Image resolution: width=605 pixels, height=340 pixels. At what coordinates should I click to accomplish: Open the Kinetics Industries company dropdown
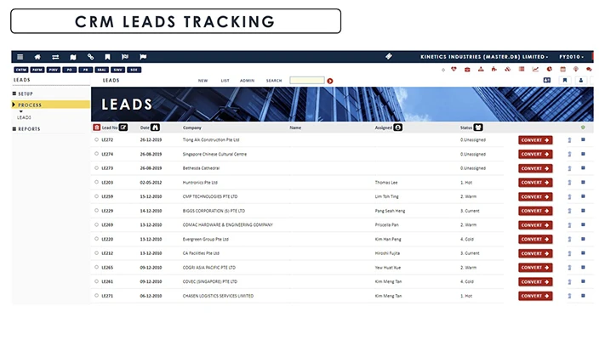click(x=484, y=57)
